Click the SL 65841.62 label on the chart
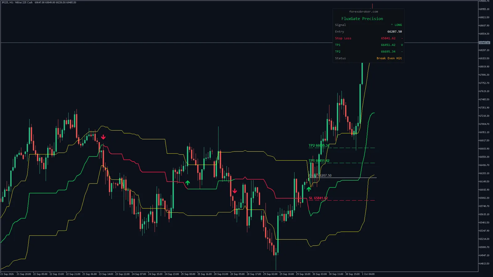Image resolution: width=493 pixels, height=277 pixels. pyautogui.click(x=318, y=198)
